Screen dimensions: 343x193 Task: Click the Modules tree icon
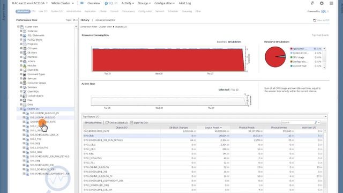[25, 65]
